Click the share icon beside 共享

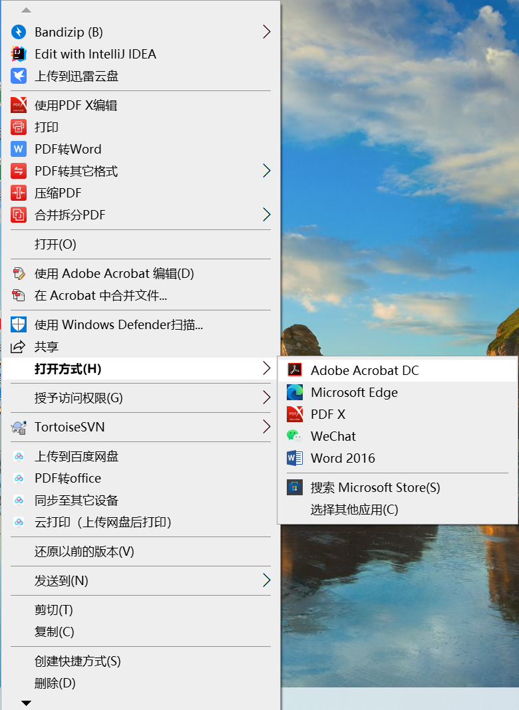click(x=18, y=346)
